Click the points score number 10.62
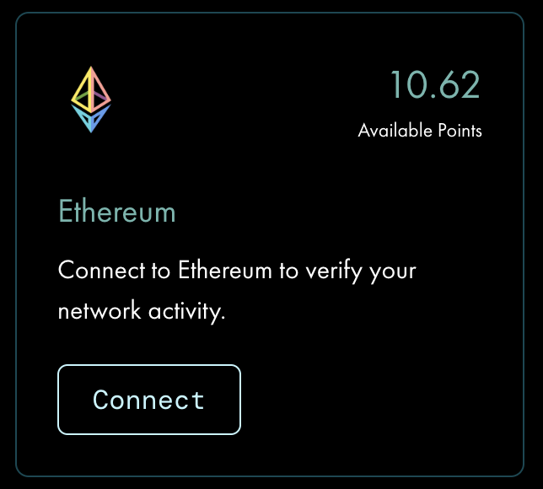This screenshot has width=543, height=489. point(435,84)
